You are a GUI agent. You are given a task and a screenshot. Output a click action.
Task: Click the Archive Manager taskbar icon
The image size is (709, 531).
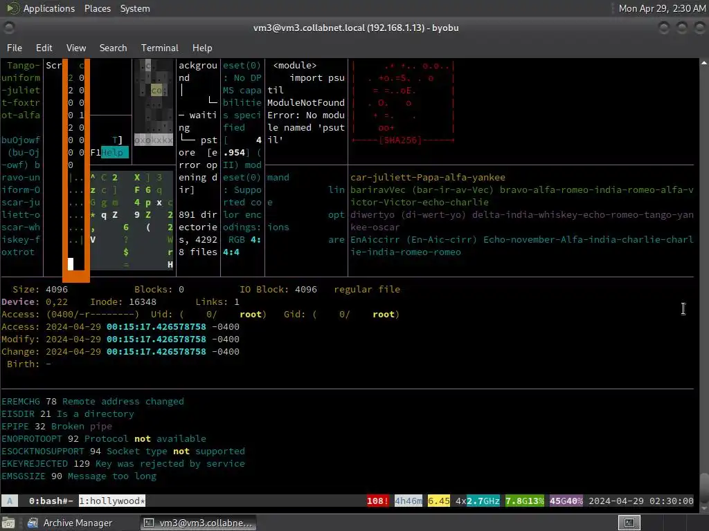[33, 523]
